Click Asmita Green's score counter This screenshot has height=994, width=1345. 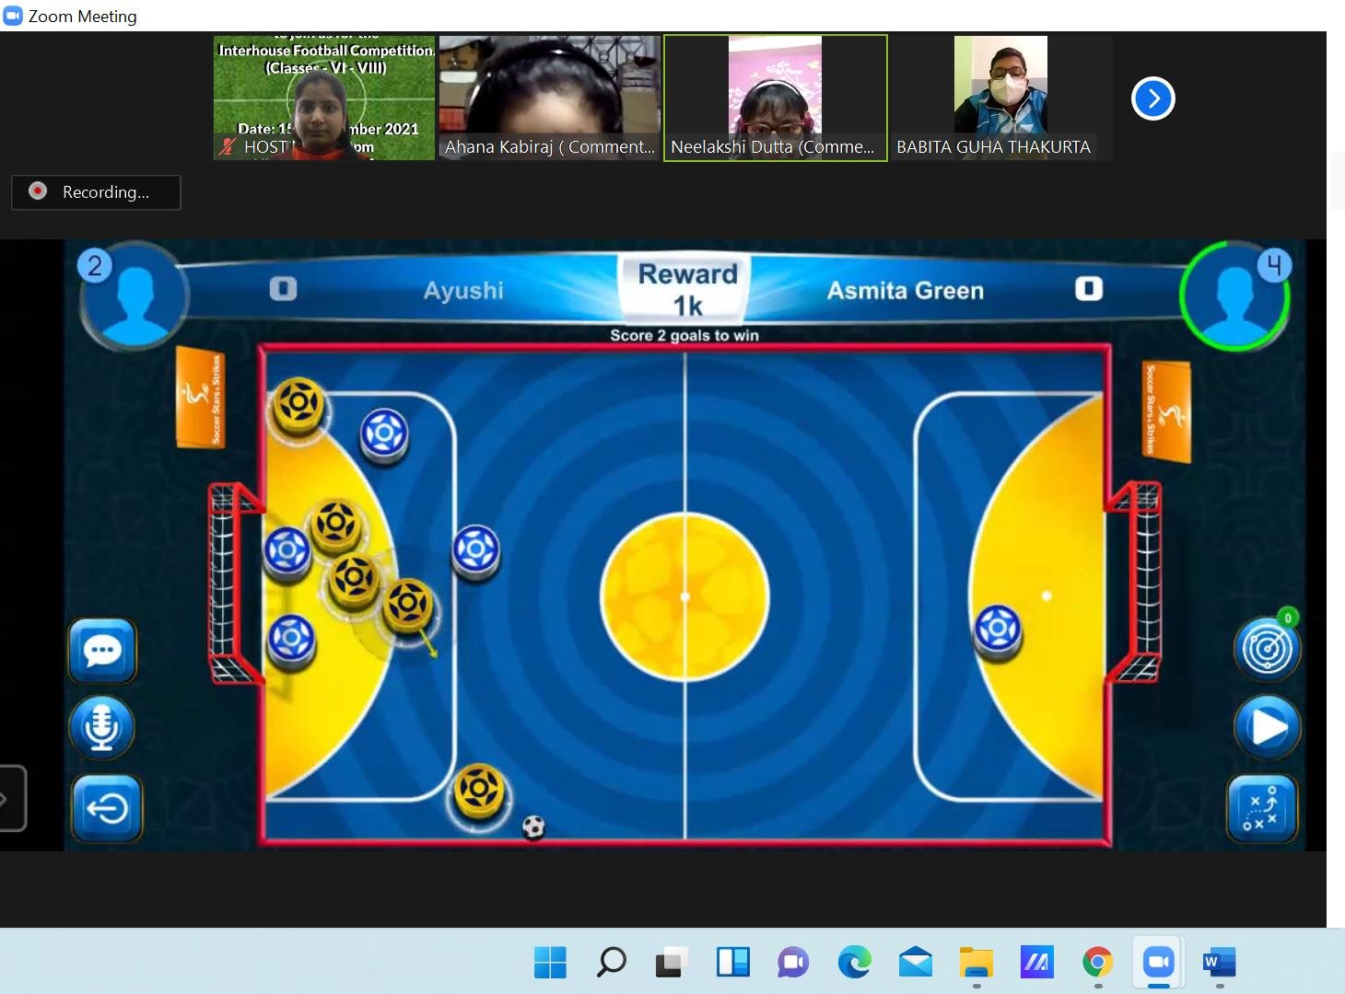point(1088,289)
